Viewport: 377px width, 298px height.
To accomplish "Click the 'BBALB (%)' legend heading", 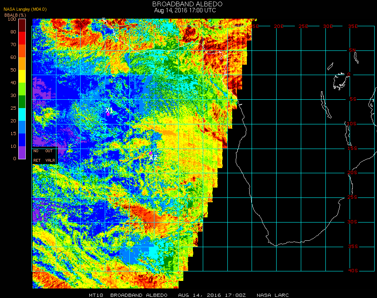I will (x=15, y=15).
